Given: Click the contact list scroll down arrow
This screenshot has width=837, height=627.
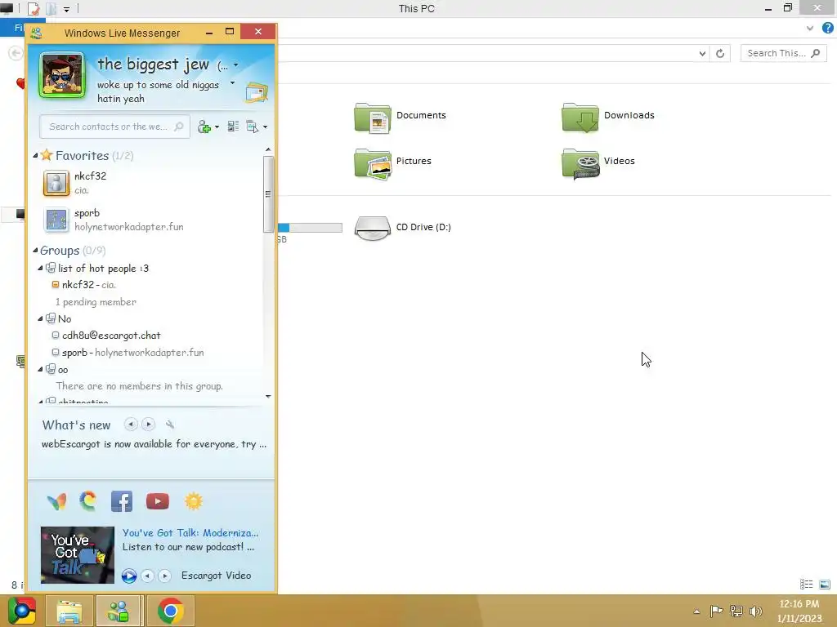Looking at the screenshot, I should pyautogui.click(x=268, y=396).
